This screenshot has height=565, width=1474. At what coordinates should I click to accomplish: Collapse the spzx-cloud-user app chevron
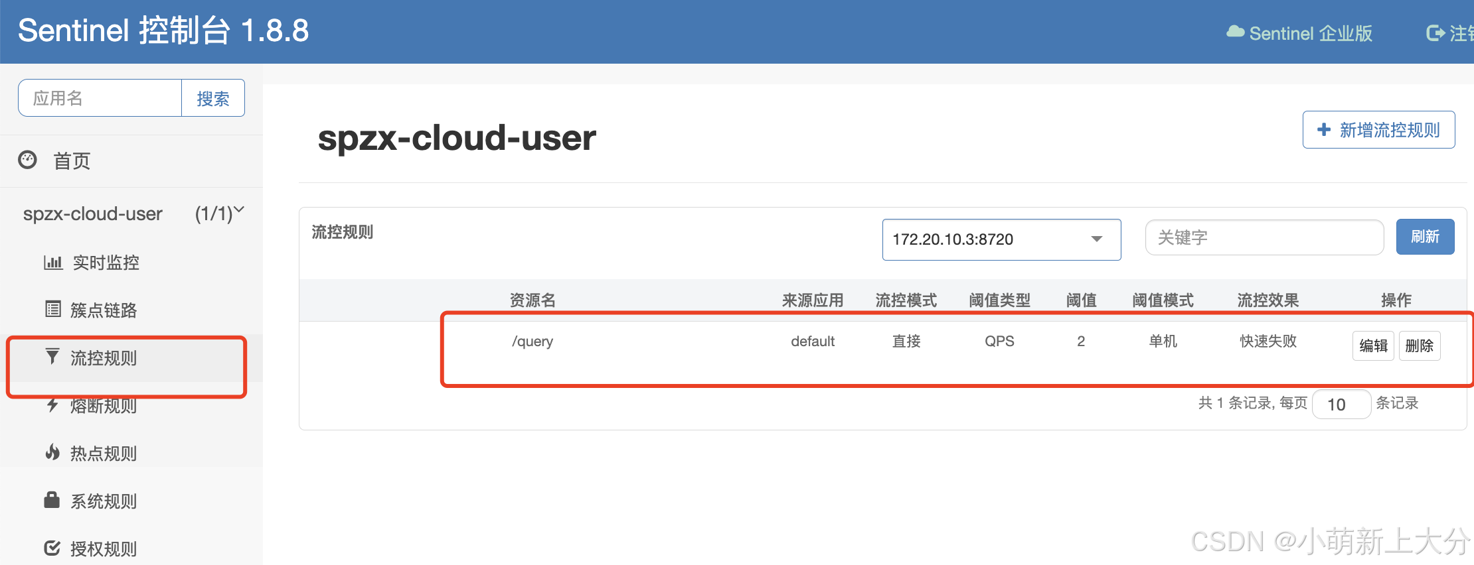(240, 210)
